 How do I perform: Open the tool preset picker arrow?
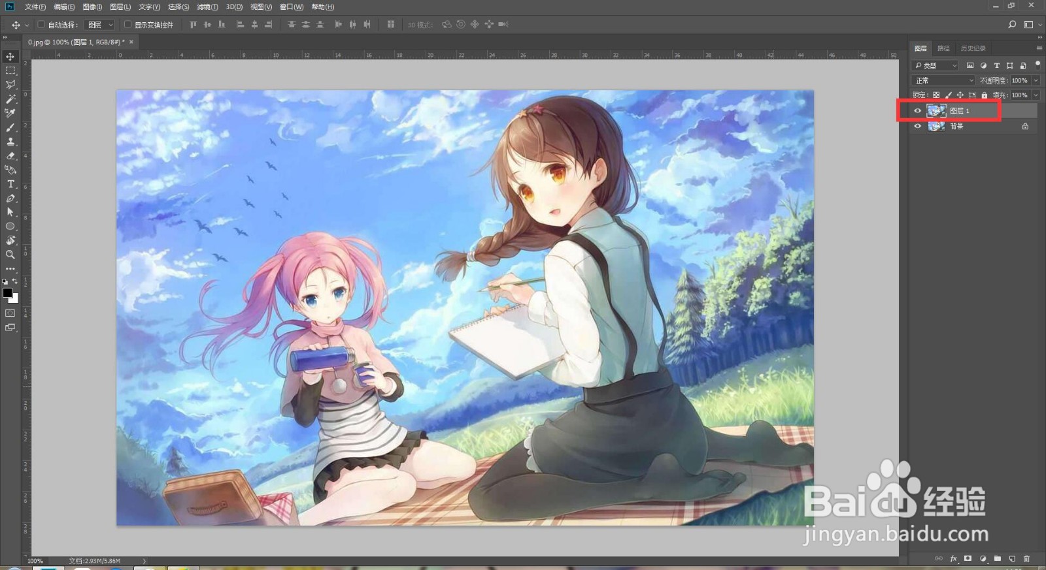coord(27,25)
